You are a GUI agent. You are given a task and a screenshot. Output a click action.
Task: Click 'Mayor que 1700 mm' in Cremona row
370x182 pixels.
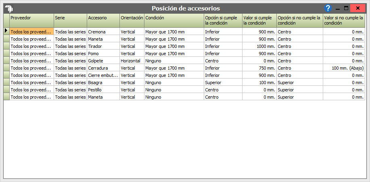click(174, 31)
